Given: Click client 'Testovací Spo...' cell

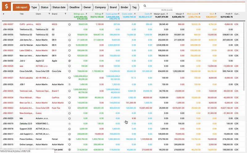Looking at the screenshot, I should point(43,91).
